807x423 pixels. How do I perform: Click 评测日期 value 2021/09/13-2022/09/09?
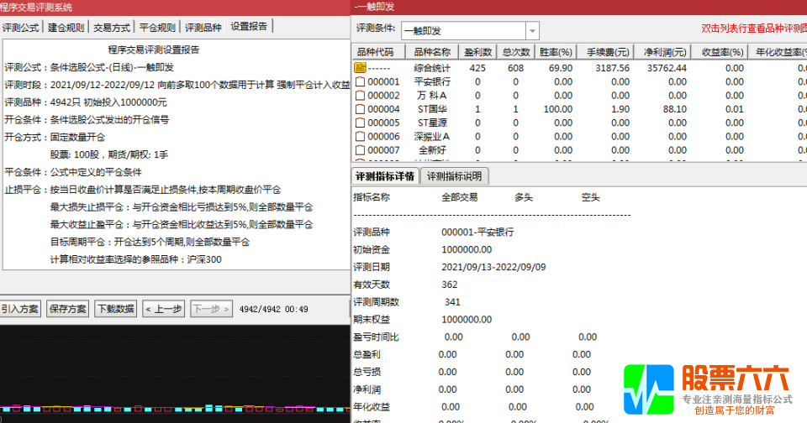tap(493, 267)
